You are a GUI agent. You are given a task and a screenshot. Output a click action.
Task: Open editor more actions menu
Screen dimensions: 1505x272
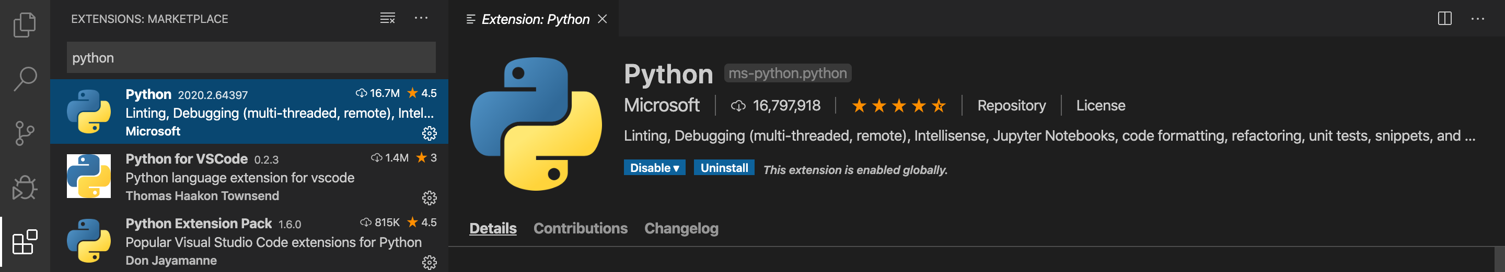(x=1477, y=19)
